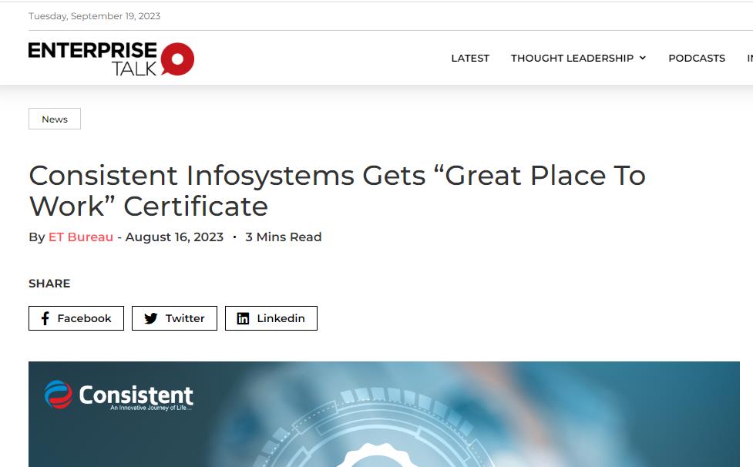Open the Latest menu item
Image resolution: width=753 pixels, height=467 pixels.
click(x=470, y=58)
